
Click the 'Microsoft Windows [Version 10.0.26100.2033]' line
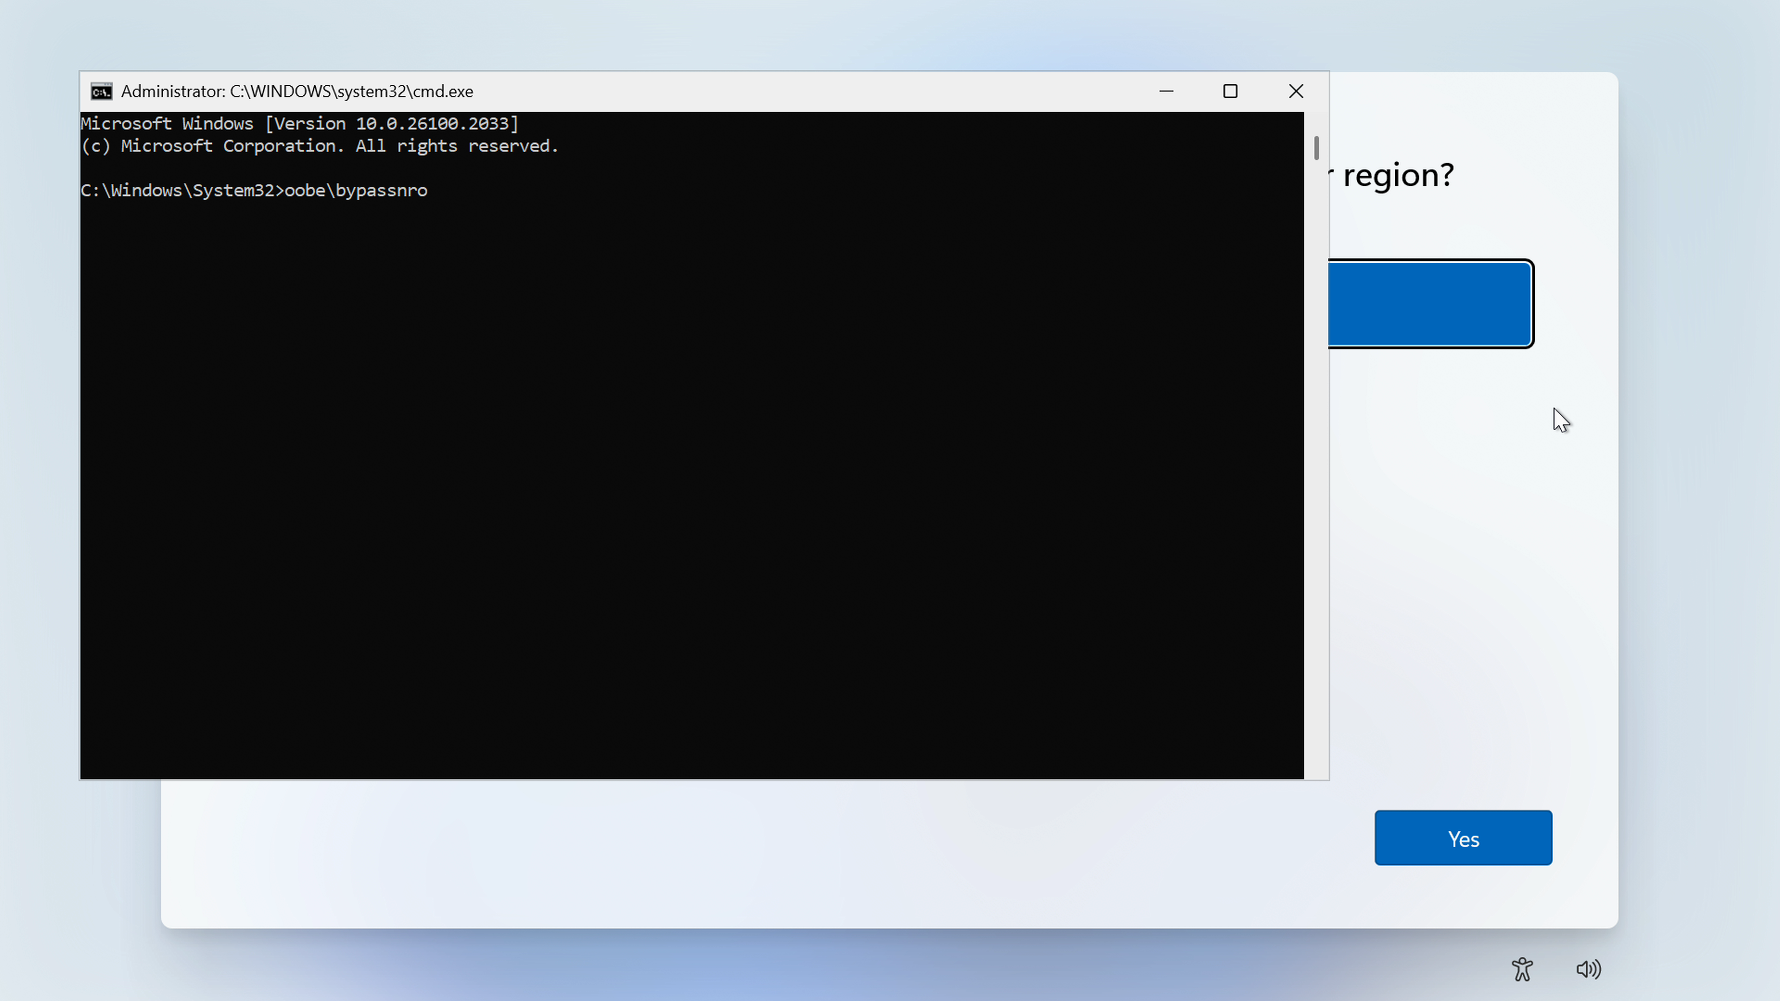300,124
